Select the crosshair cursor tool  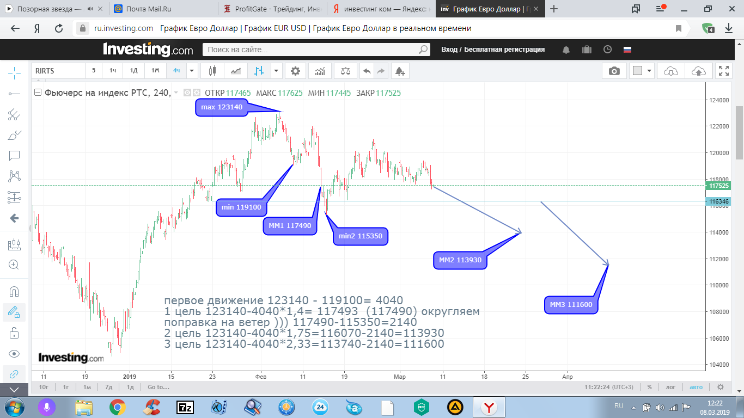pyautogui.click(x=14, y=72)
